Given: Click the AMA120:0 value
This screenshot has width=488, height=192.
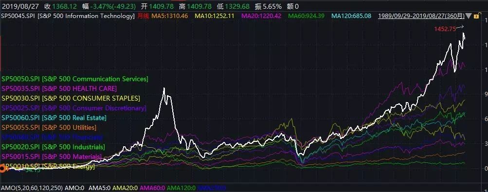Looking at the screenshot, I should coord(181,188).
